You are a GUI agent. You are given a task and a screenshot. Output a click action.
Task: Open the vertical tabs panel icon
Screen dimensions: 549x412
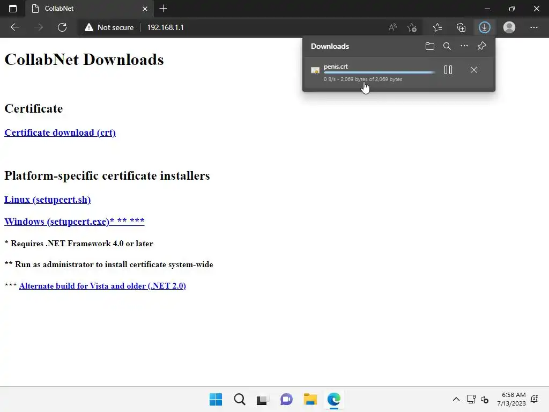pos(13,9)
